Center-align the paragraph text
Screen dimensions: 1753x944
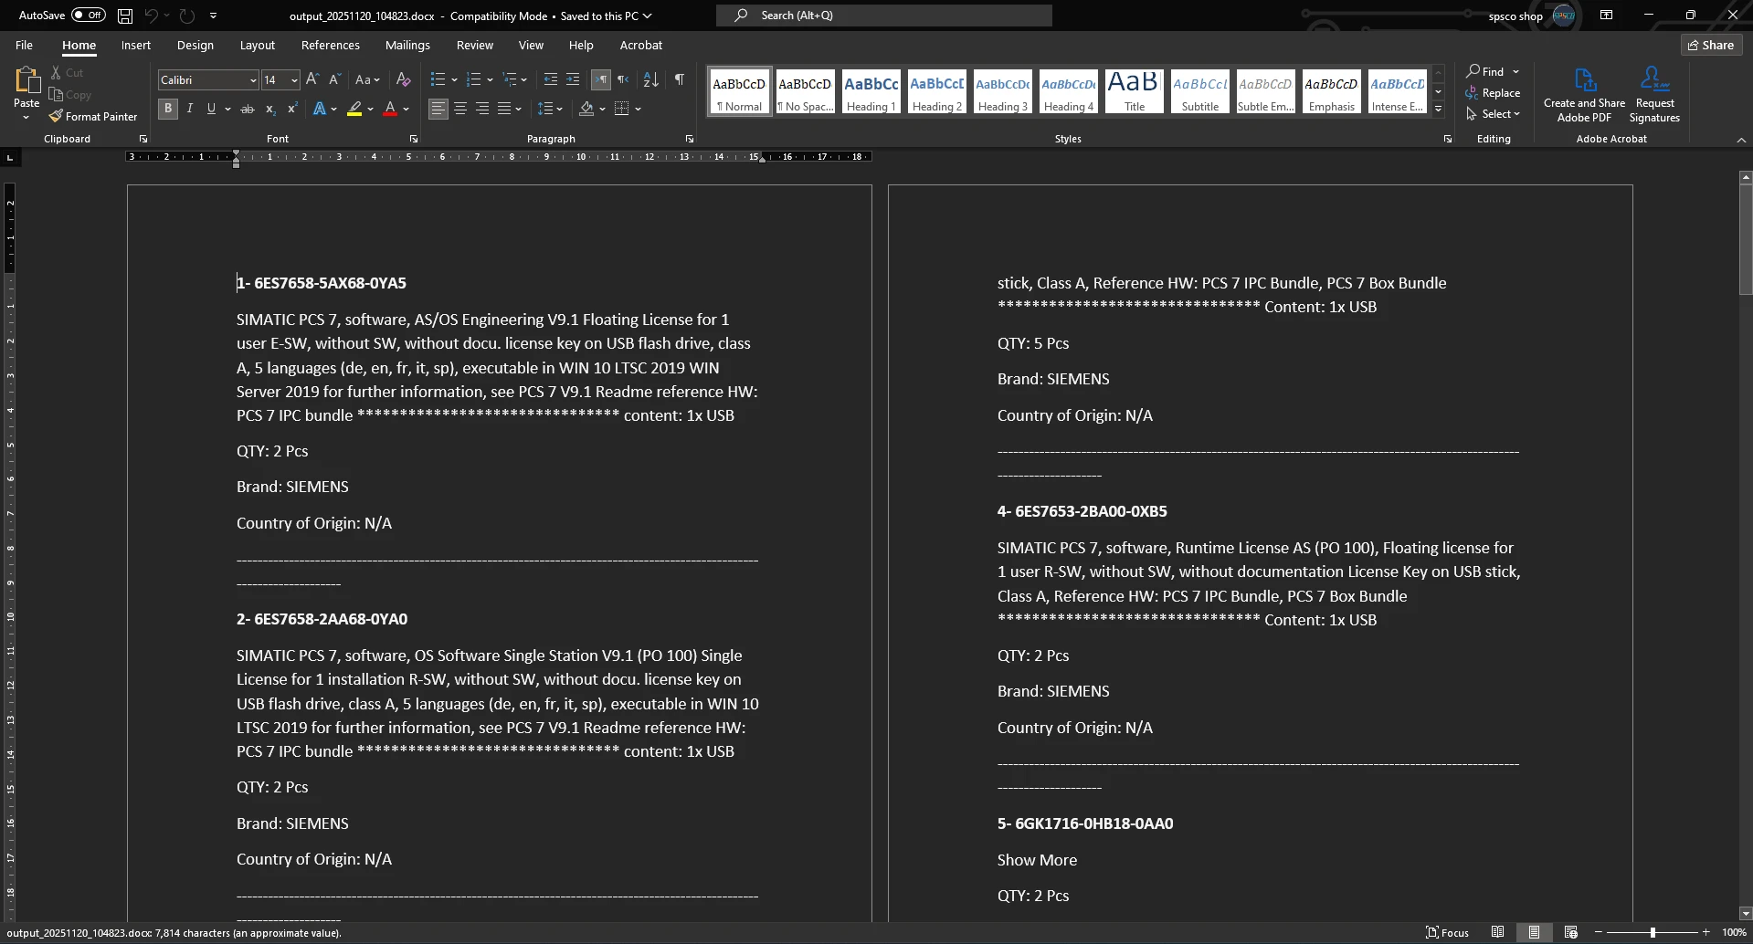(460, 109)
